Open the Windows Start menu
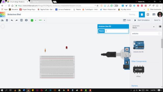Image resolution: width=163 pixels, height=92 pixels. (2, 90)
